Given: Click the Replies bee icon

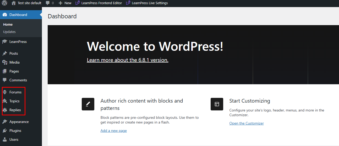Looking at the screenshot, I should (5, 110).
